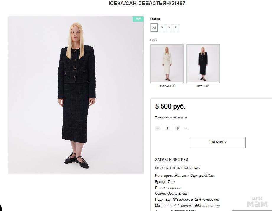Viewport: 272px width, 211px height.
Task: Increase quantity with plus icon
Action: tap(177, 128)
